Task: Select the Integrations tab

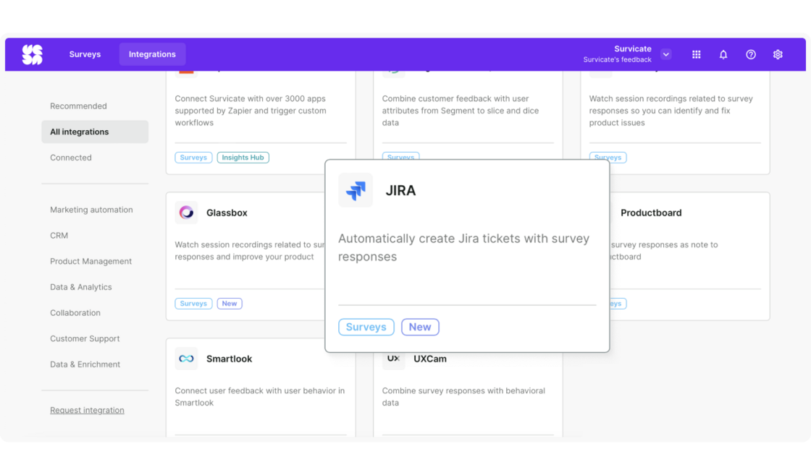Action: [x=152, y=54]
